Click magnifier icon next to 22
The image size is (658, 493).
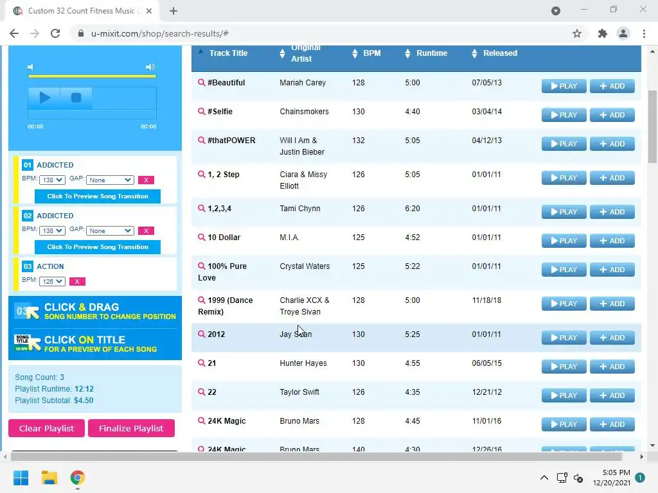pyautogui.click(x=201, y=392)
